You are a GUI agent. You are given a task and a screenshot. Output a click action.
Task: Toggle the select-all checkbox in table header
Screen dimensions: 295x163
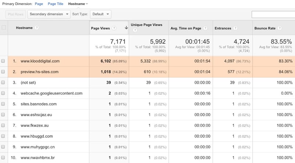pos(4,28)
